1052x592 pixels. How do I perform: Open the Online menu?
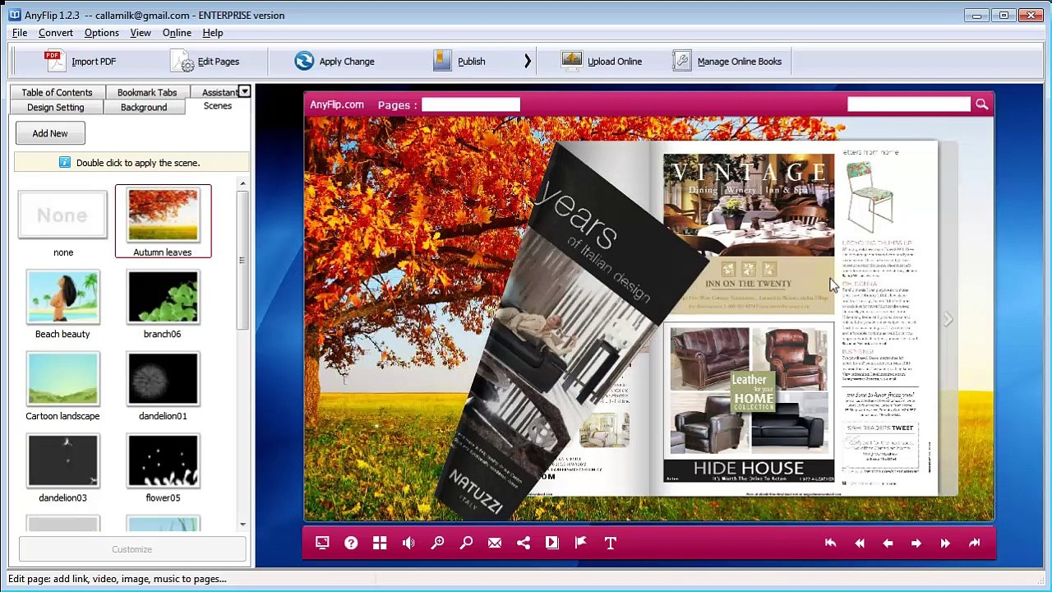coord(177,33)
